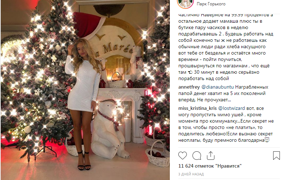Open miss_kristina_kris commenter profile
Screen dimensions: 282x180
pyautogui.click(x=197, y=108)
